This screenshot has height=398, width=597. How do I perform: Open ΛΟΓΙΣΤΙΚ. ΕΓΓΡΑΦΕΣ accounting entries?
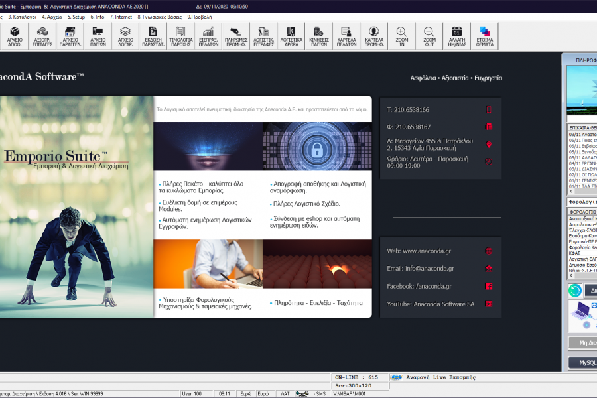[x=263, y=36]
